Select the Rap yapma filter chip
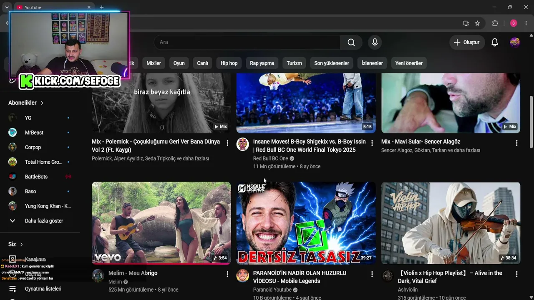The height and width of the screenshot is (300, 534). click(x=262, y=63)
